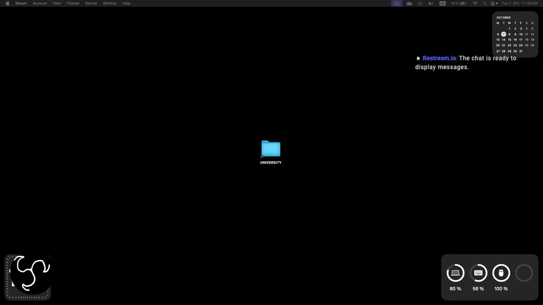The width and height of the screenshot is (543, 305).
Task: Click the chat ready to display message
Action: [x=466, y=63]
